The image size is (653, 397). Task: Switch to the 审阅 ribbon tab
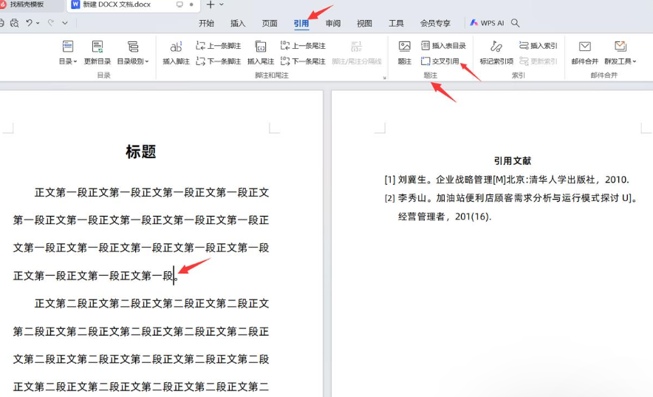(333, 24)
